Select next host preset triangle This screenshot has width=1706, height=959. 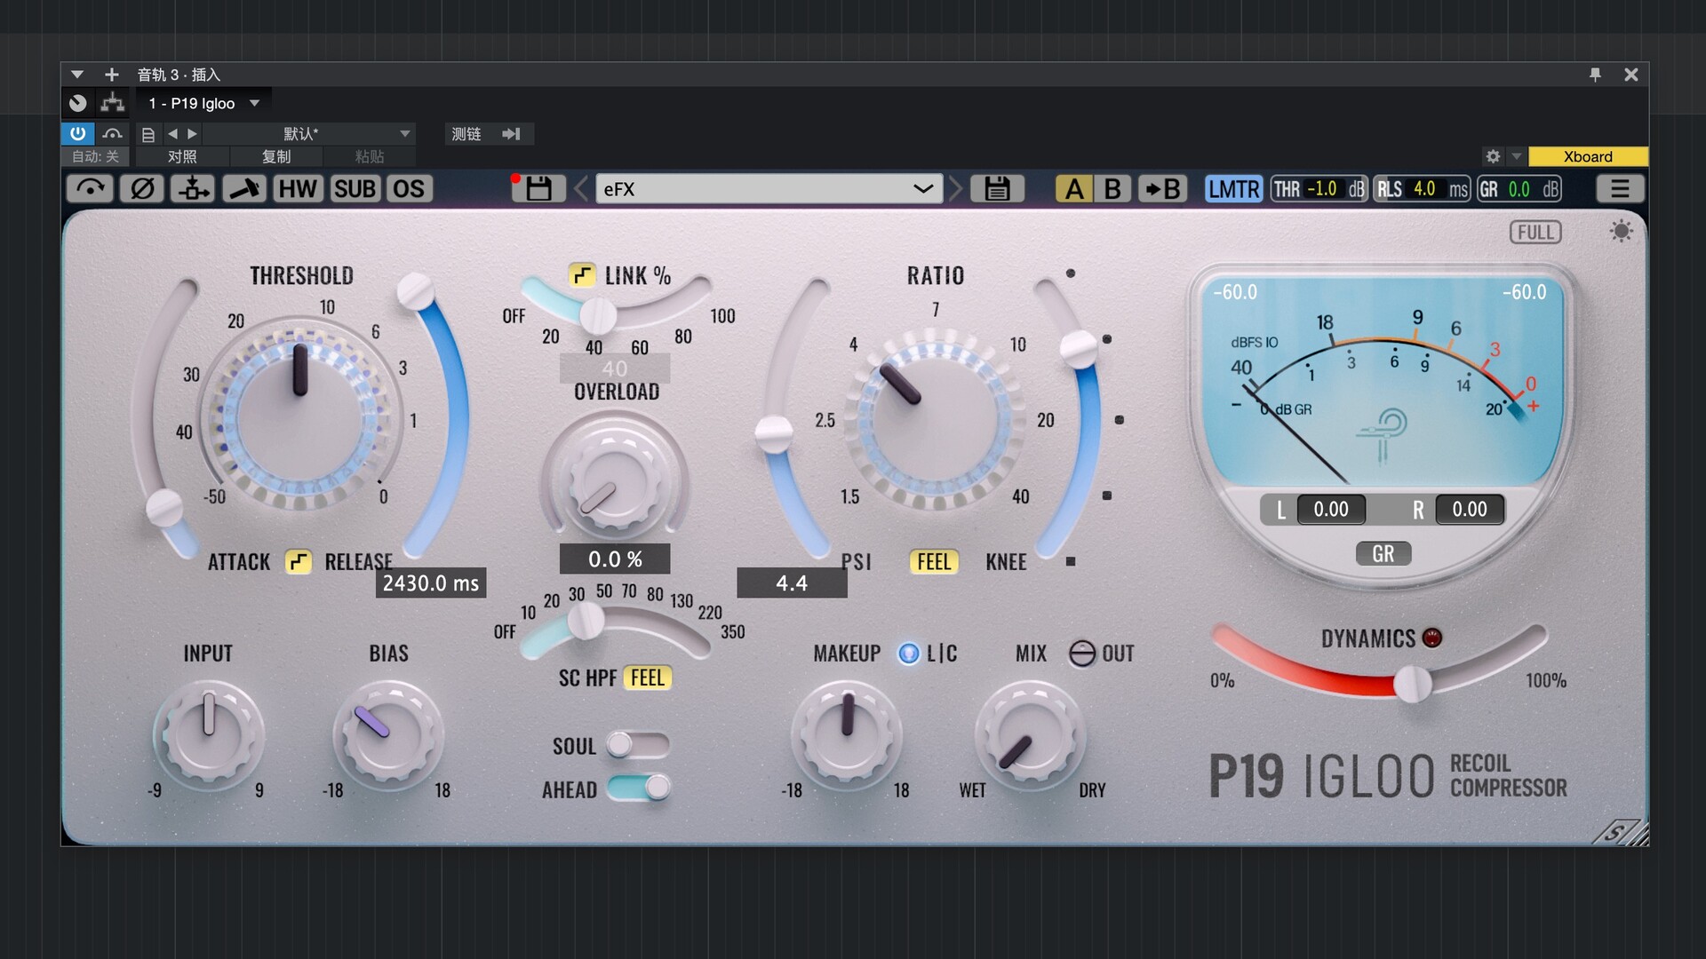[192, 133]
